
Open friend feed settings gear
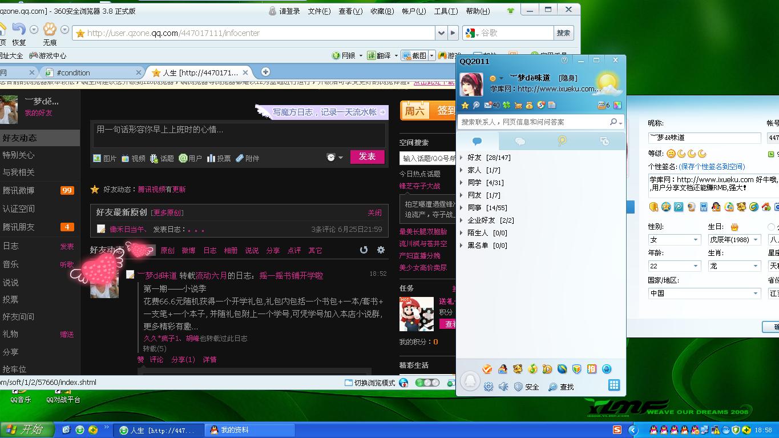[x=381, y=250]
